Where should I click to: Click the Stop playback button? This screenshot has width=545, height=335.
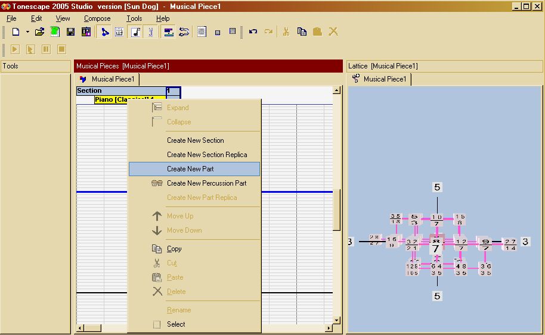pos(61,49)
